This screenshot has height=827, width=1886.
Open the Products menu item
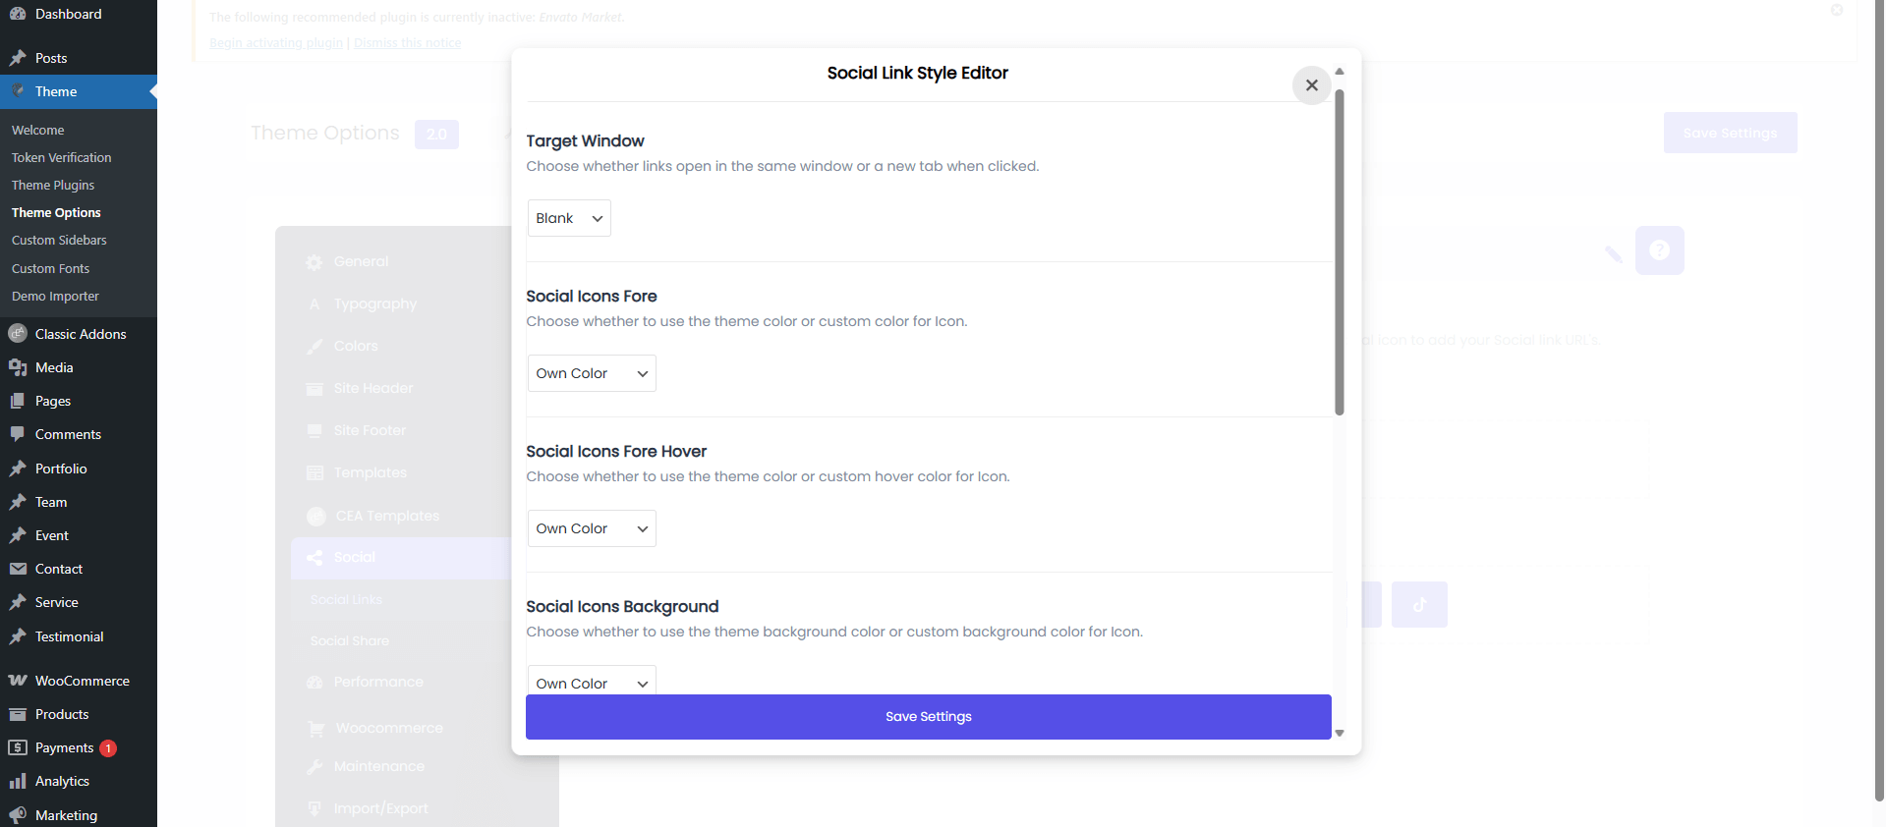pos(62,714)
